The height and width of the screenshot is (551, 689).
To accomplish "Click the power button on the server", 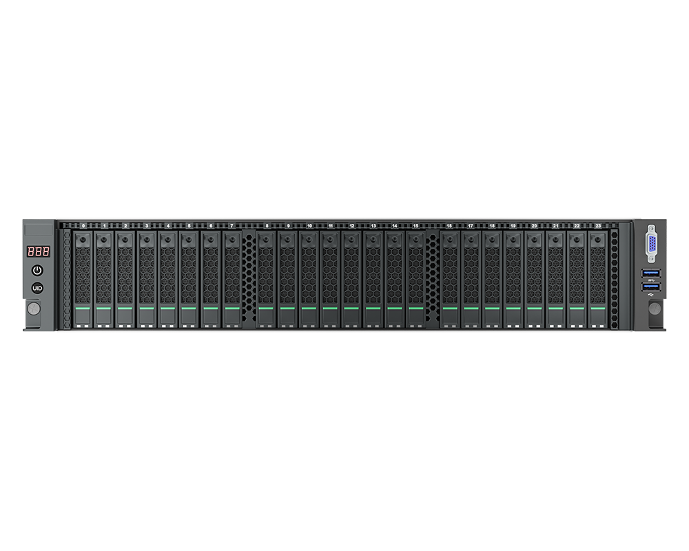I will (37, 270).
